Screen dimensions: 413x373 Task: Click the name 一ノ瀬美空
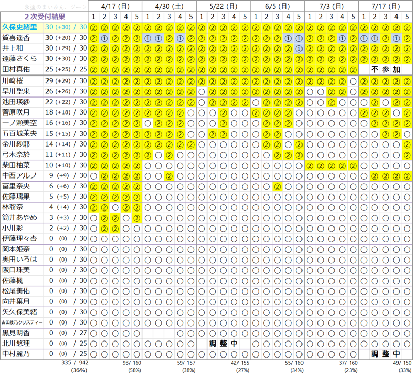pos(20,123)
